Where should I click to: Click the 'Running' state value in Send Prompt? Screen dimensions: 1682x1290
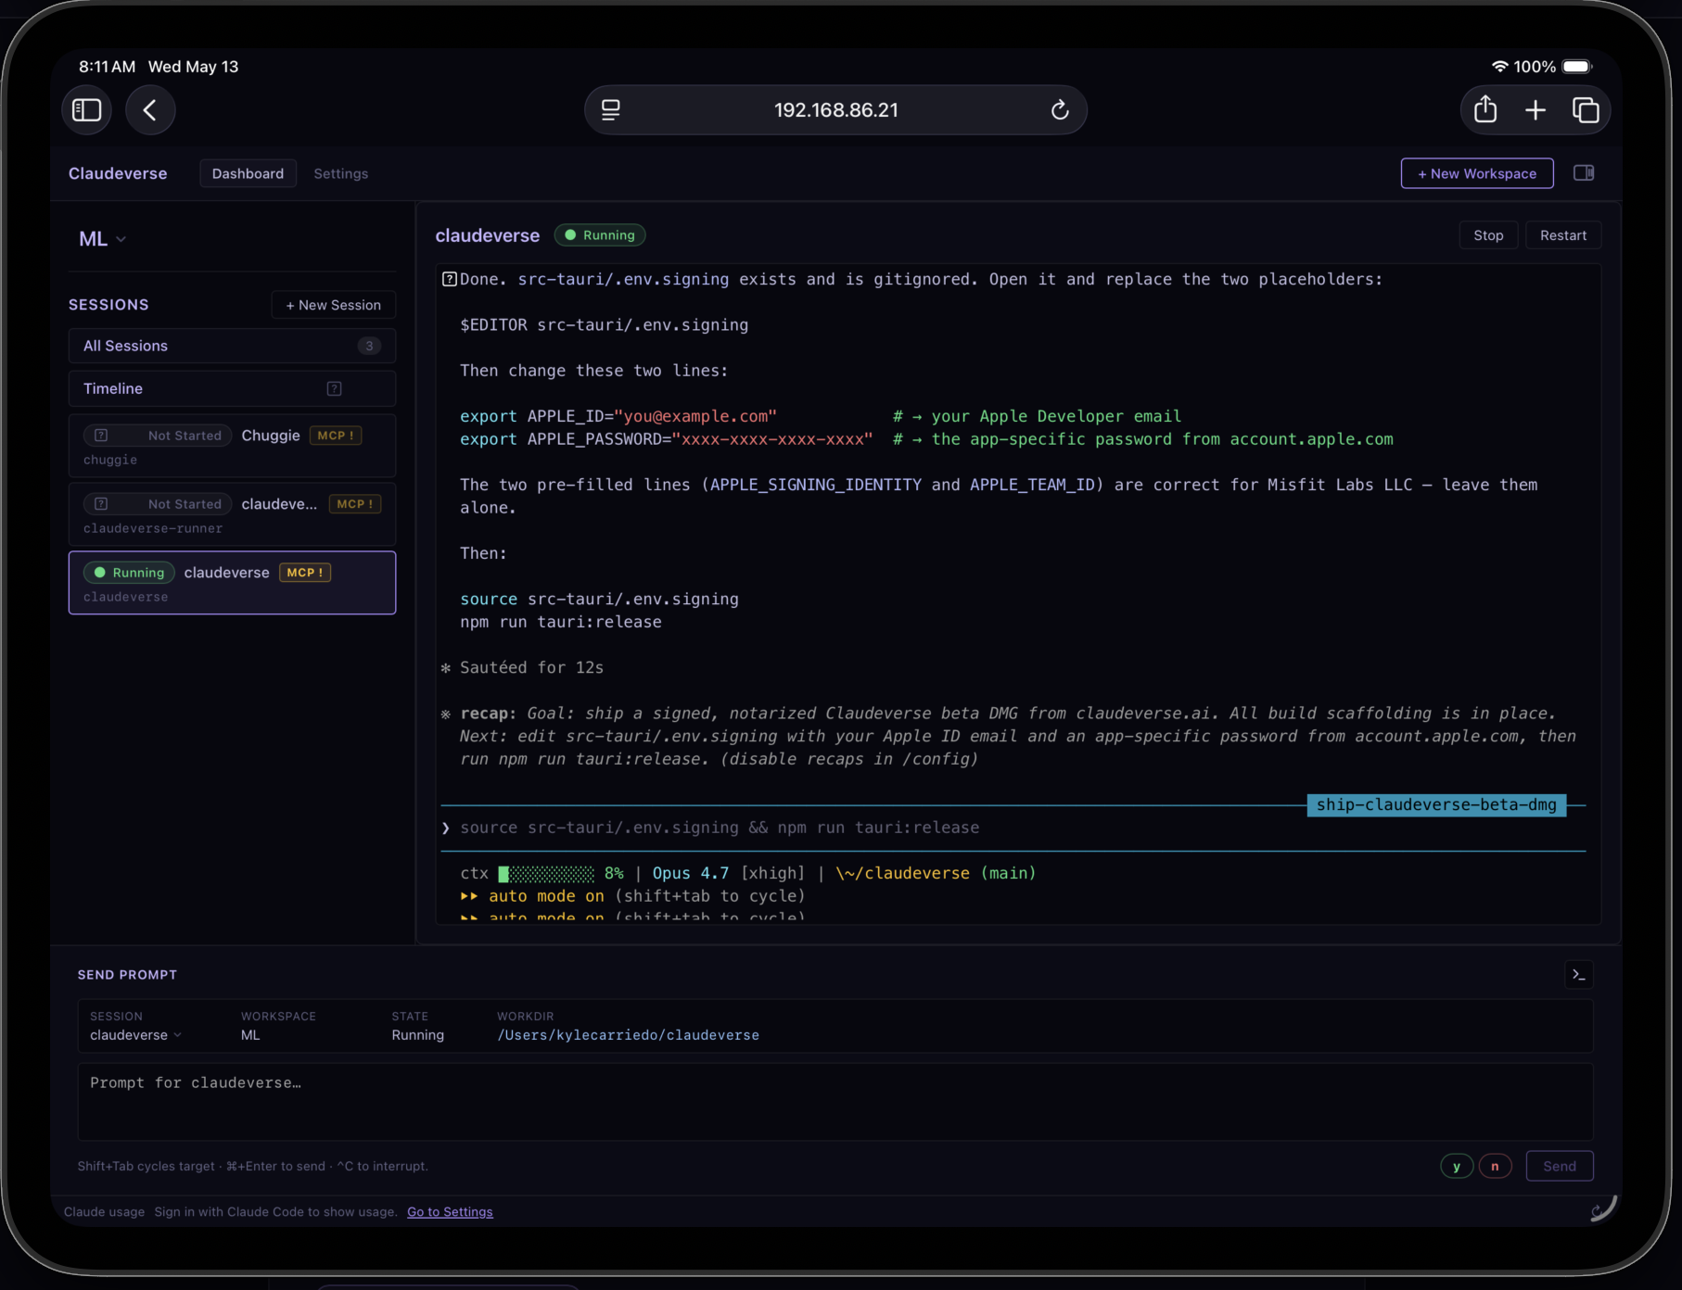tap(417, 1035)
